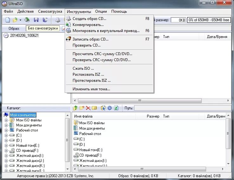This screenshot has height=180, width=234.
Task: Click the Save floppy disk toolbar icon
Action: pos(36,20)
